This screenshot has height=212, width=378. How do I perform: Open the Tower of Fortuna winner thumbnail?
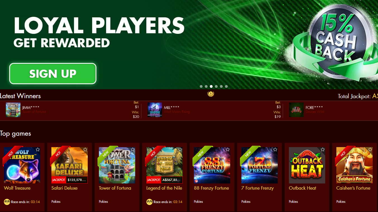(13, 110)
